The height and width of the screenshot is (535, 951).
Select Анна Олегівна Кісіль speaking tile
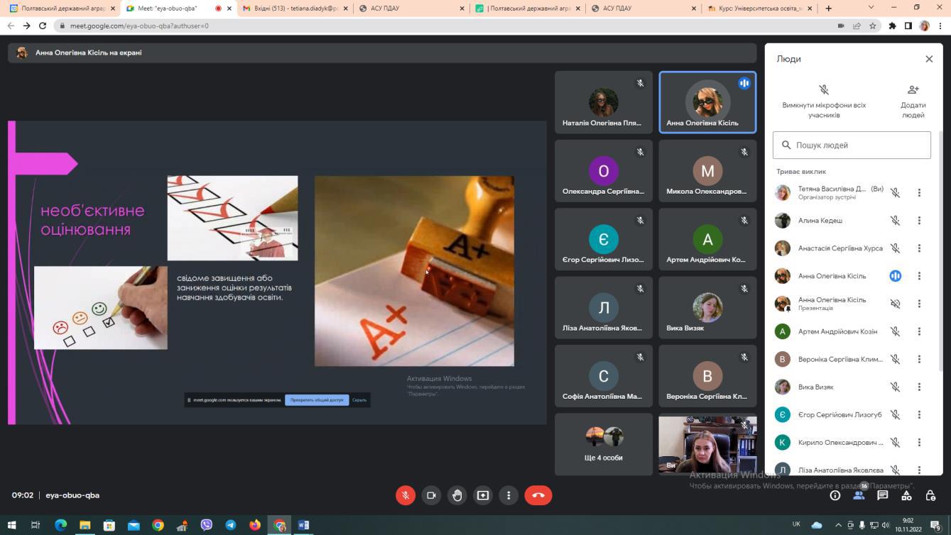click(707, 102)
